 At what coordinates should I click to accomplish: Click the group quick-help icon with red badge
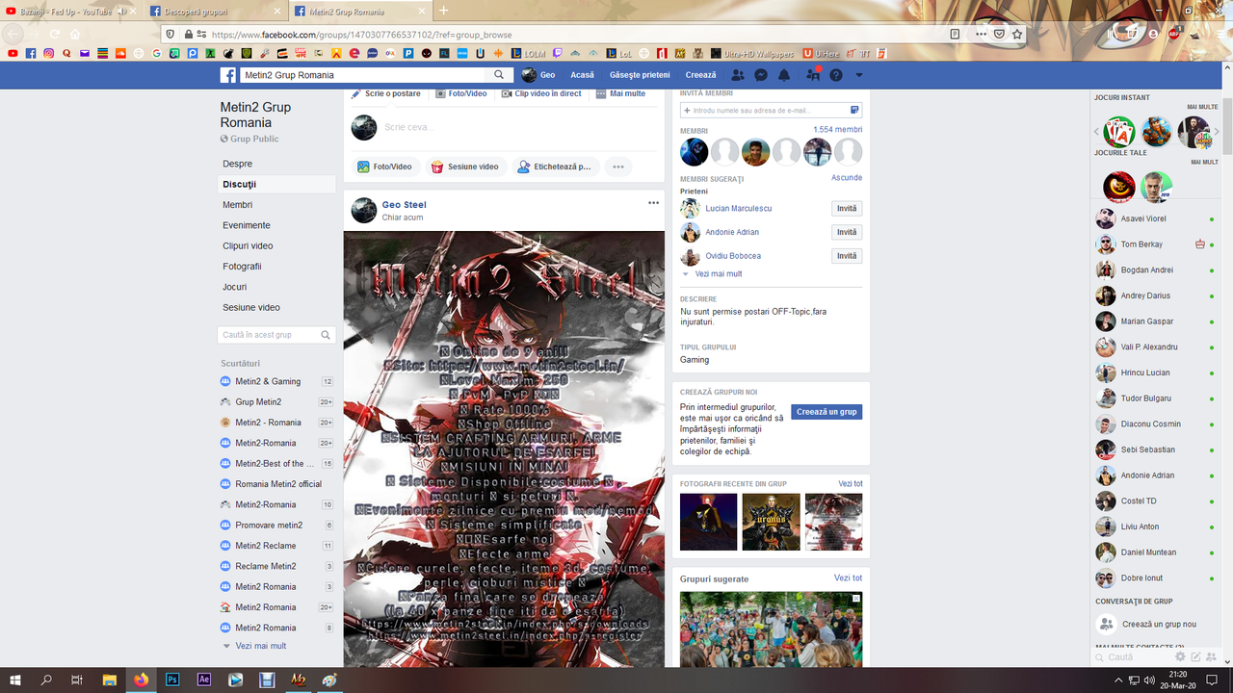tap(813, 74)
